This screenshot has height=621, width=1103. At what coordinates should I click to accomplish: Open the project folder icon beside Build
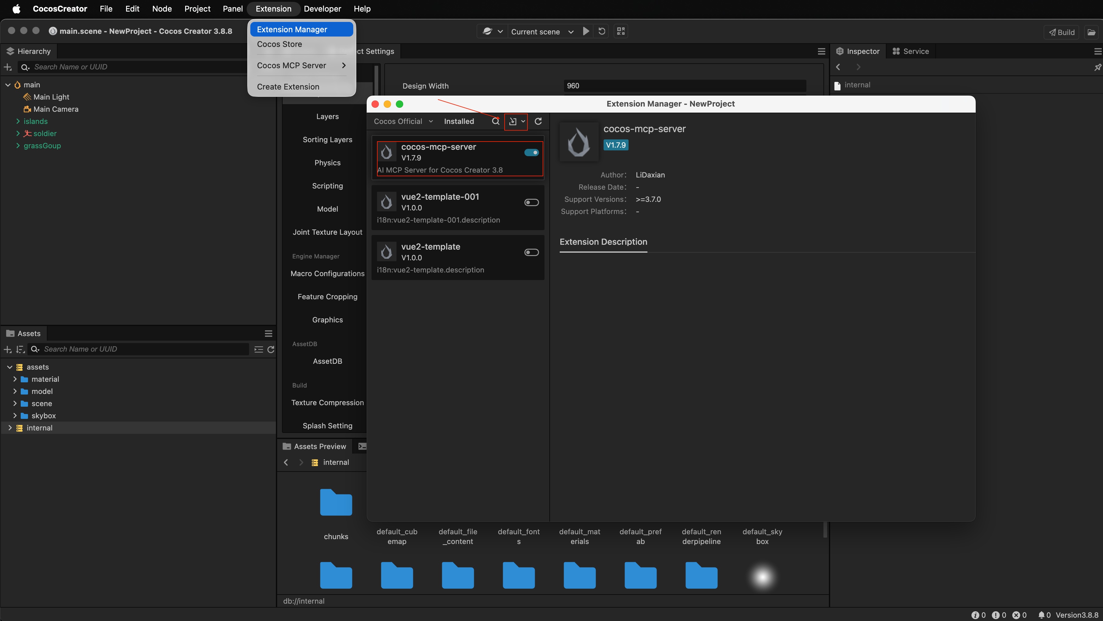(1091, 32)
